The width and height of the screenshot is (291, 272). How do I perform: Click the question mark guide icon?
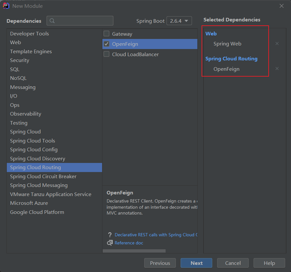(110, 235)
